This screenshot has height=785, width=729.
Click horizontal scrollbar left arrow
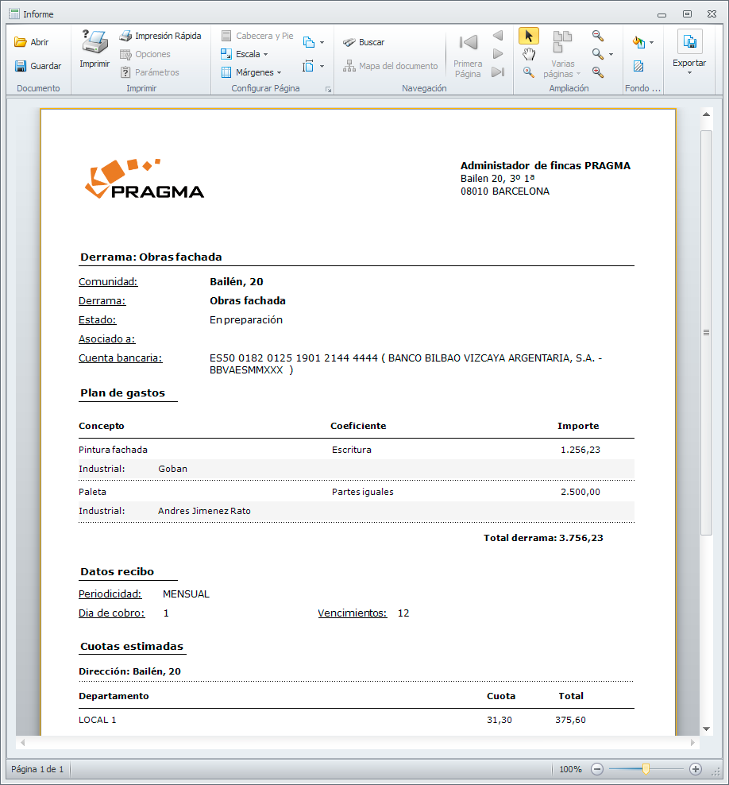pyautogui.click(x=22, y=742)
